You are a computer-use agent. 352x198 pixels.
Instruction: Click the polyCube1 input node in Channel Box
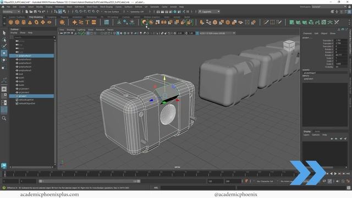(309, 79)
